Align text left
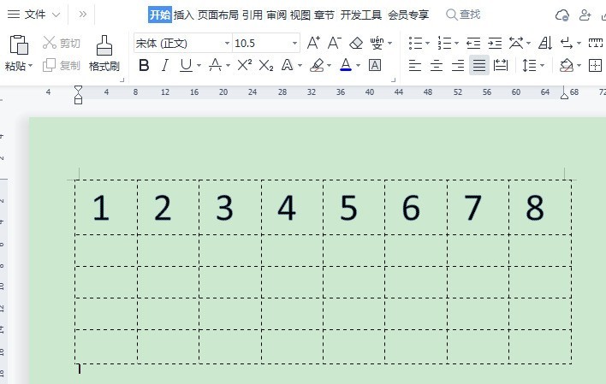Viewport: 606px width, 384px height. click(x=415, y=65)
